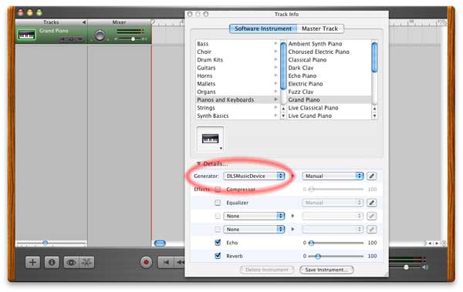Switch to the Master Track tab
463x292 pixels.
click(x=319, y=29)
